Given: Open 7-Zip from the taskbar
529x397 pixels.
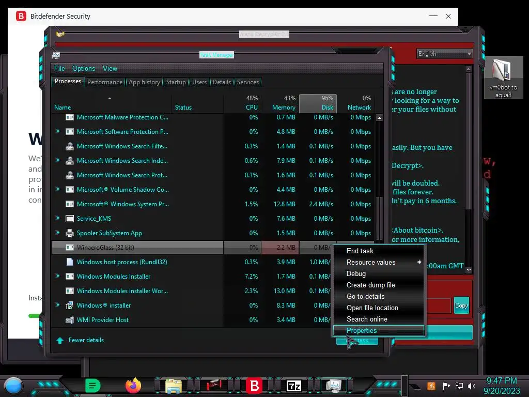Looking at the screenshot, I should tap(294, 386).
